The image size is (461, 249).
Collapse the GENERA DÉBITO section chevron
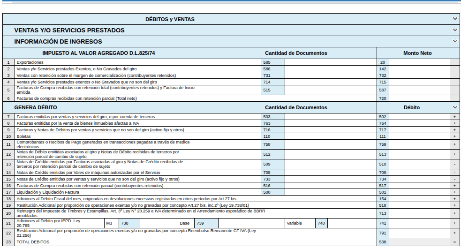tap(454, 107)
